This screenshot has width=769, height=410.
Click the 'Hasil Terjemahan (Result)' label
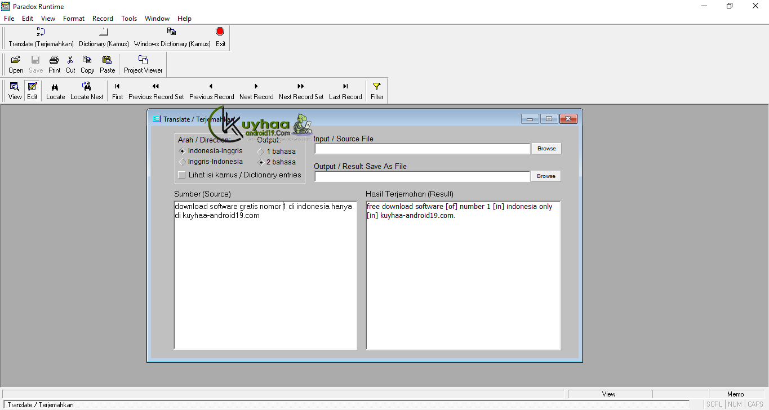coord(410,194)
